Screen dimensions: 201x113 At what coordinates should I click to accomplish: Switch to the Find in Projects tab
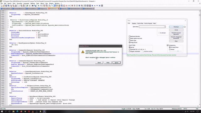[148, 24]
